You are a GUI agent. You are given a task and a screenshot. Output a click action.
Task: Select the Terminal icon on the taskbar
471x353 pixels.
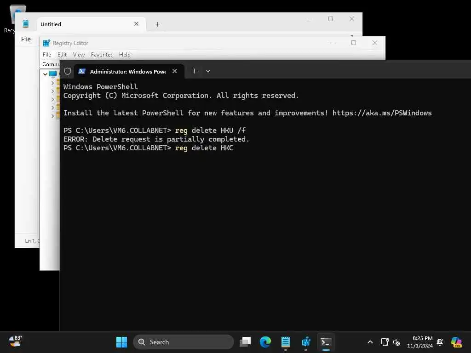click(326, 342)
